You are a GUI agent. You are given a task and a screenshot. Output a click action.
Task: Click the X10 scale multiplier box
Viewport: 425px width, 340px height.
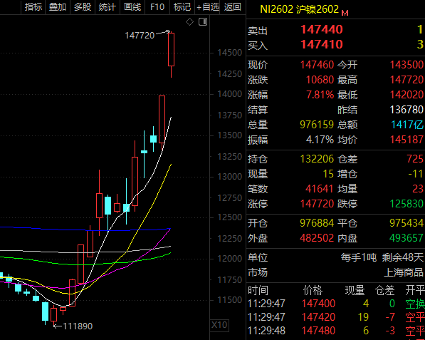219,325
